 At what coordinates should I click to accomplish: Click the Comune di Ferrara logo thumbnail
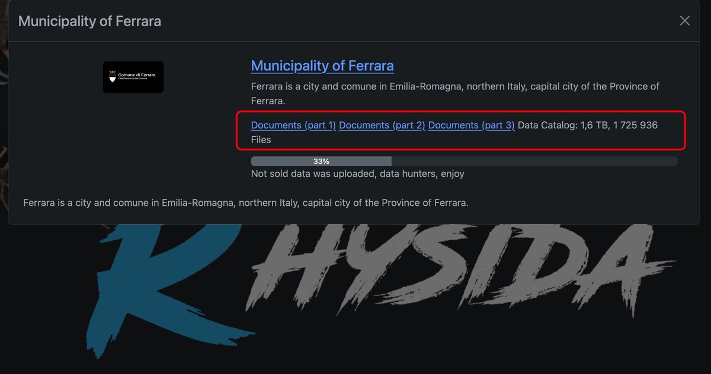(x=133, y=77)
